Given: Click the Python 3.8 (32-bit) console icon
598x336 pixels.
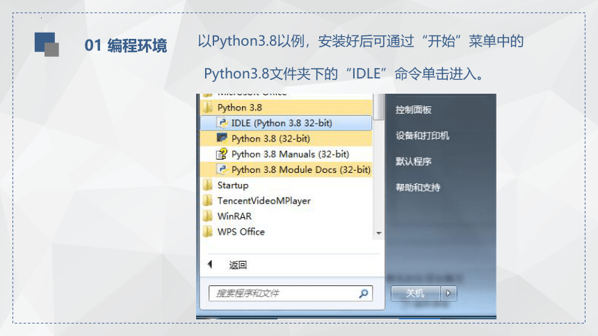Looking at the screenshot, I should pos(222,138).
